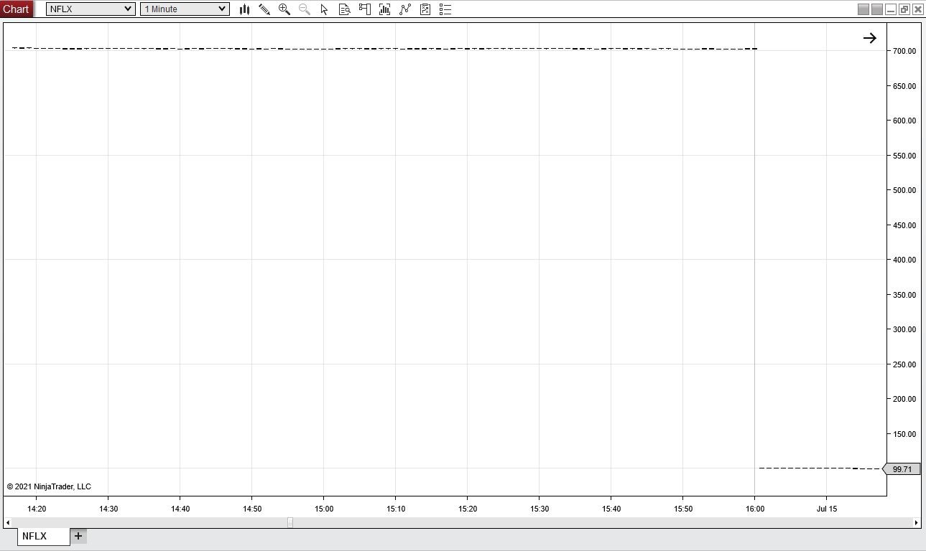This screenshot has width=926, height=551.
Task: Click the 99.71 current price marker
Action: [901, 469]
